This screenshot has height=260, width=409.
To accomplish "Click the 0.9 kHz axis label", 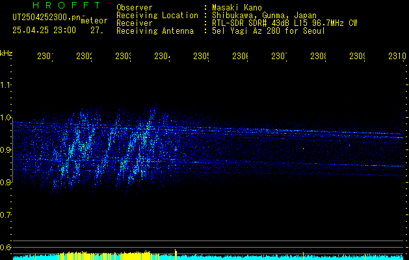I will click(5, 150).
